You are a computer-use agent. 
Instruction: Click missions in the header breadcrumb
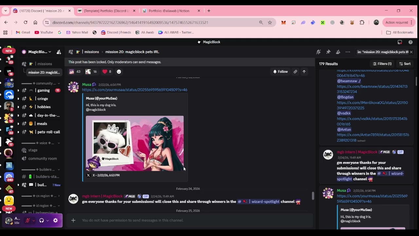pyautogui.click(x=92, y=52)
